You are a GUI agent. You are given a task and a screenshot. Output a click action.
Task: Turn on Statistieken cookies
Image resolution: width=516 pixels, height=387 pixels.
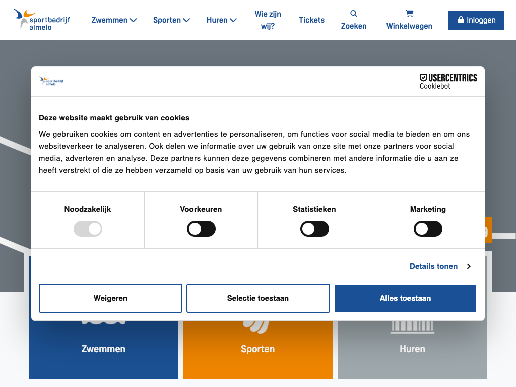(314, 229)
